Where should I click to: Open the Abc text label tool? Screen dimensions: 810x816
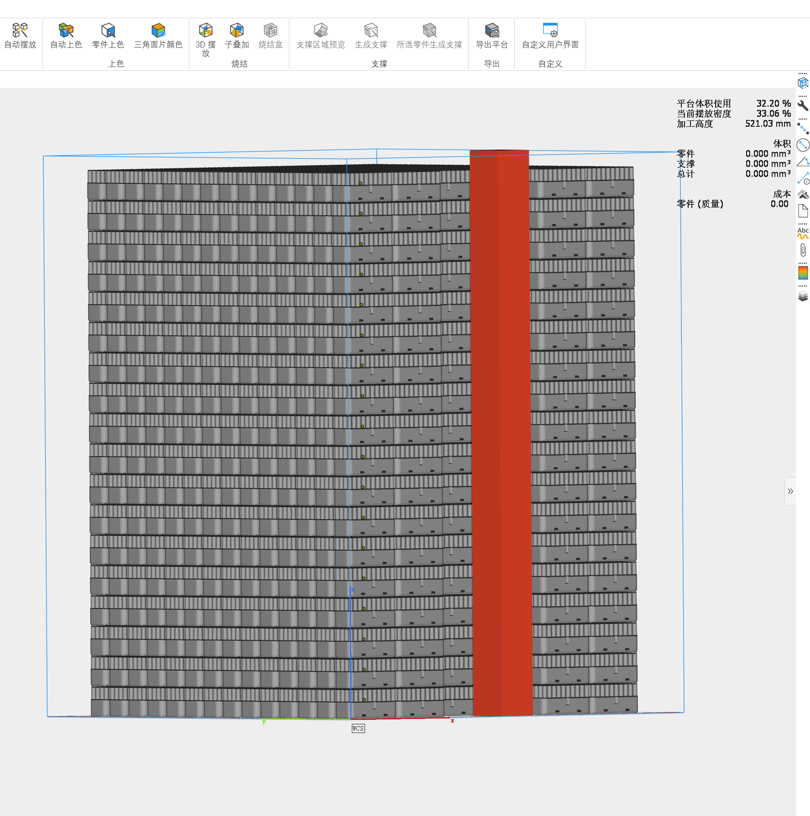click(803, 233)
